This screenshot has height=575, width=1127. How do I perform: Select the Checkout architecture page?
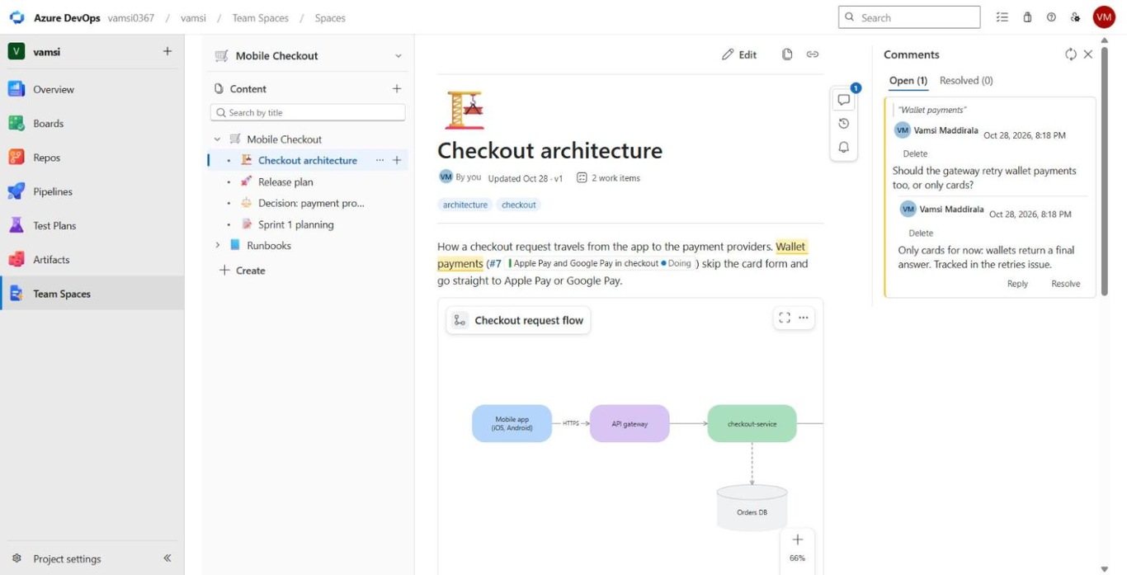307,160
